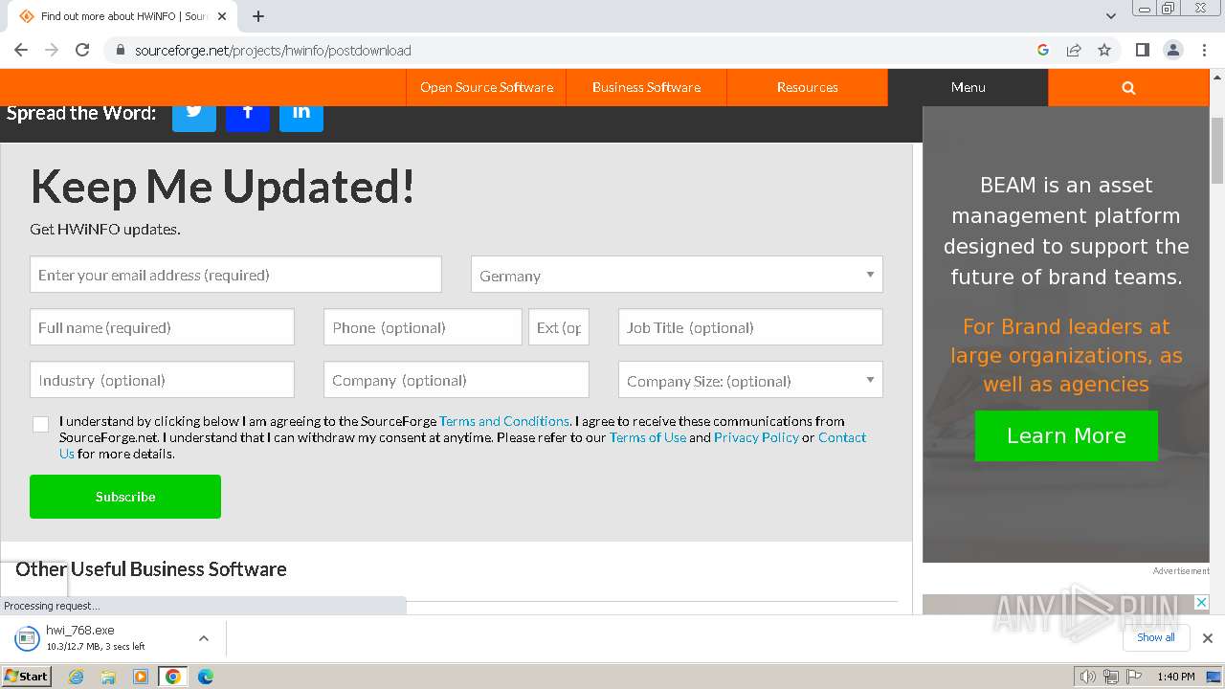Open Internet Explorer from taskbar

76,677
